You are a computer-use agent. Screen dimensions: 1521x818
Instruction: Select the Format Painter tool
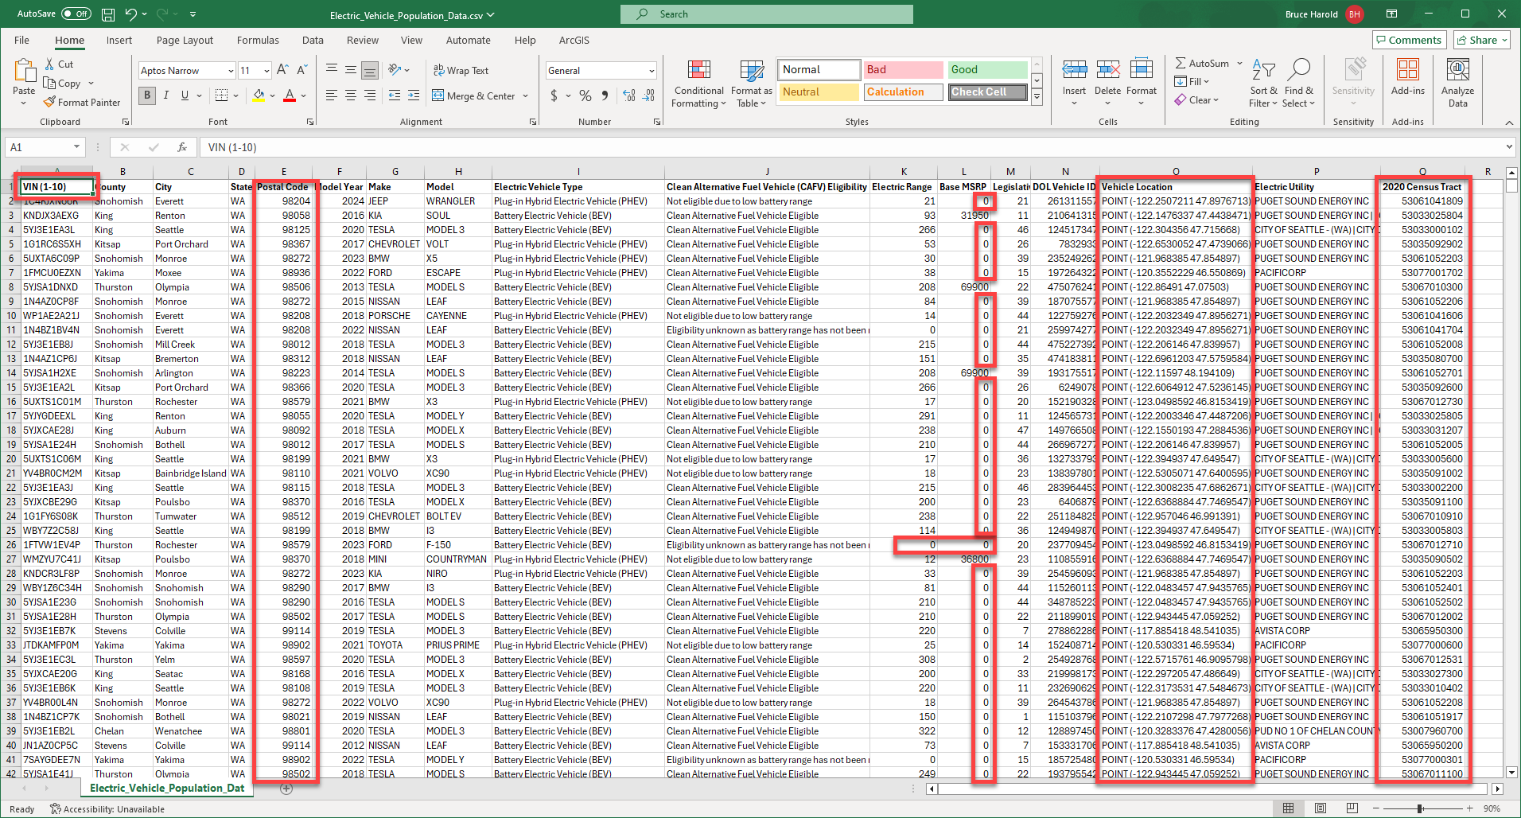(82, 102)
